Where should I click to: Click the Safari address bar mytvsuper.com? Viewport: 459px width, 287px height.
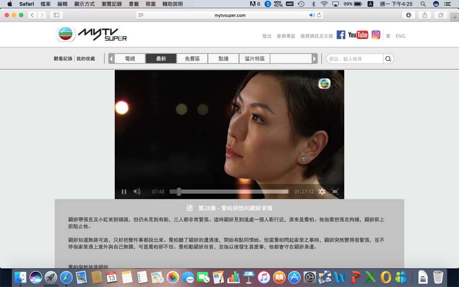click(230, 15)
